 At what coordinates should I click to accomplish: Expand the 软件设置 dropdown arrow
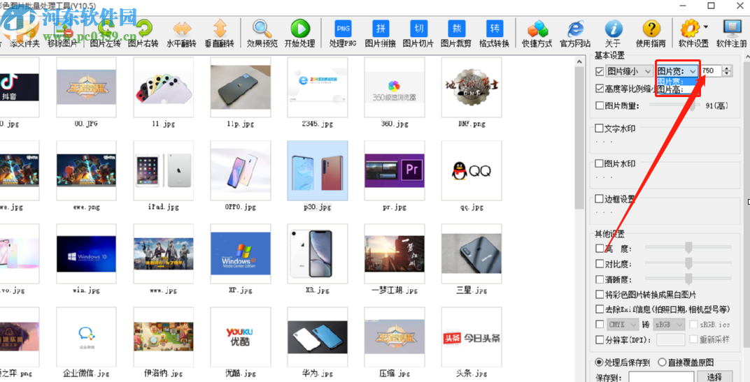[x=706, y=27]
